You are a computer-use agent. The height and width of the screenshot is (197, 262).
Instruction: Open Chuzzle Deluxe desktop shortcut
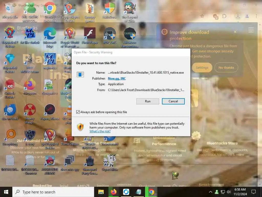click(x=10, y=88)
